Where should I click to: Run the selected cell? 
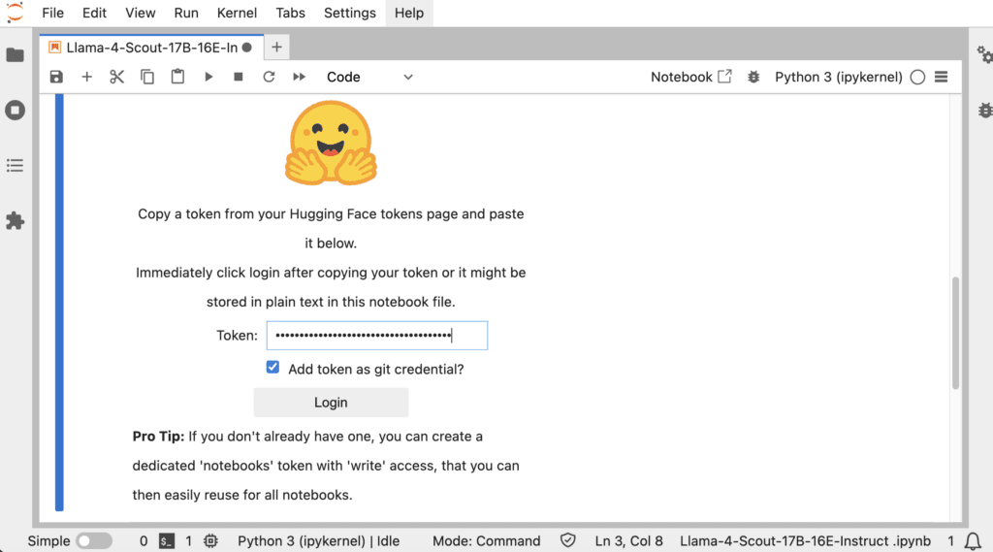click(x=208, y=77)
